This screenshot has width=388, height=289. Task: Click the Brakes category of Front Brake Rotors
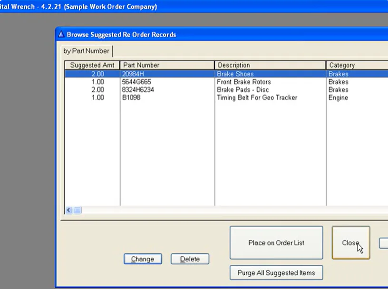tap(338, 82)
